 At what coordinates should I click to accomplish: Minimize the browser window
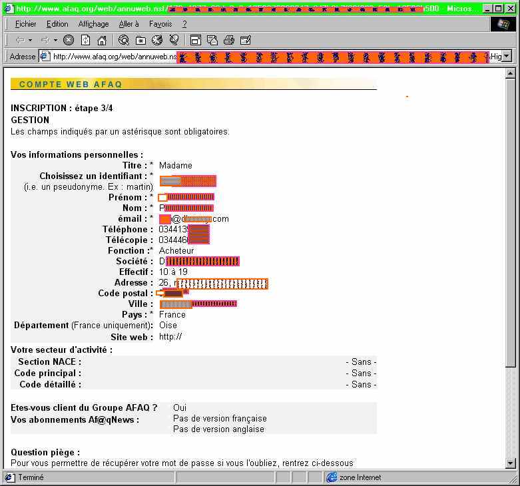[x=487, y=8]
